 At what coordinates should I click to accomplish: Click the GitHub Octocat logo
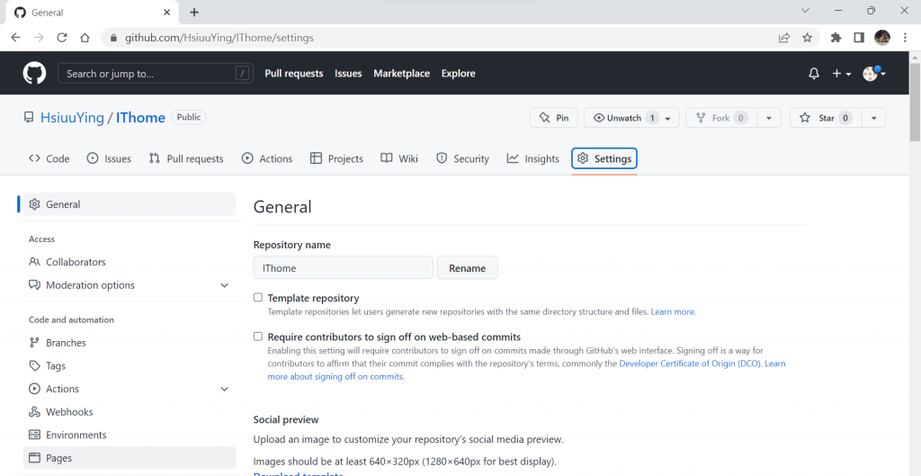(x=34, y=73)
